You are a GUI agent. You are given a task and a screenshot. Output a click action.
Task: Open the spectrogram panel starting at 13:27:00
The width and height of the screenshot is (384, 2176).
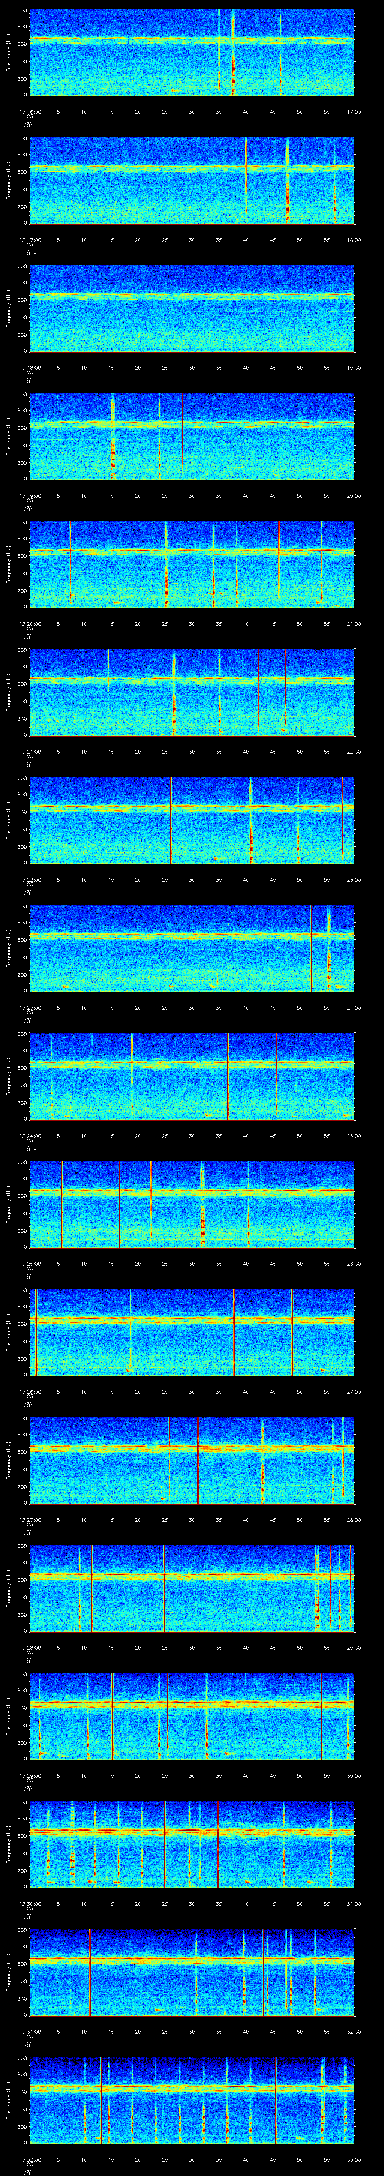tap(192, 1460)
